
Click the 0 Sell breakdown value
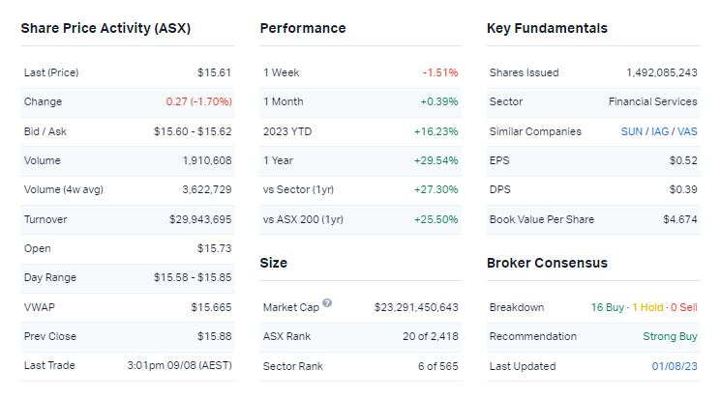coord(683,307)
